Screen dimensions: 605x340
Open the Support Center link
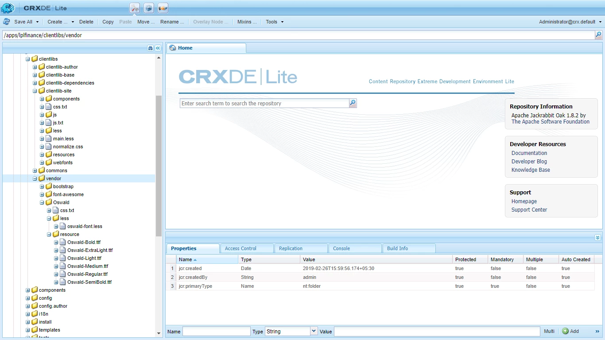529,210
